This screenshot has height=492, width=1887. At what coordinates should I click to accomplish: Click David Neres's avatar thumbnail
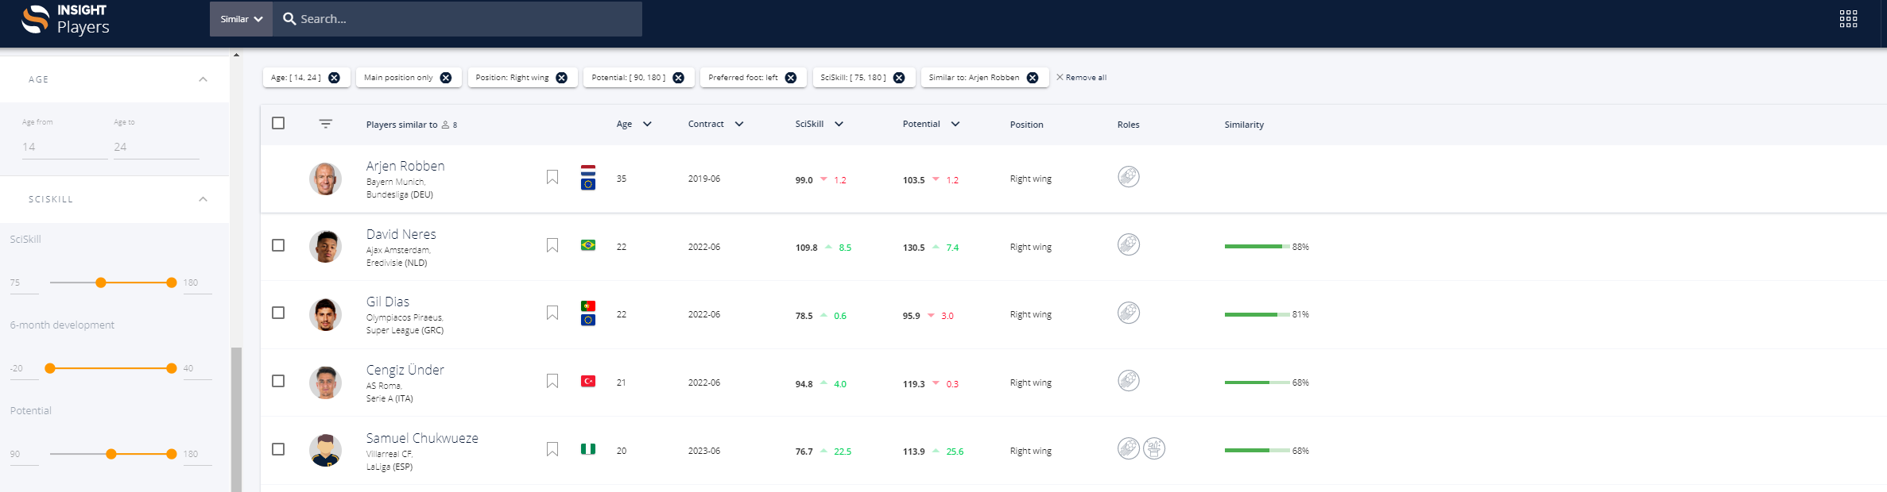pyautogui.click(x=325, y=247)
